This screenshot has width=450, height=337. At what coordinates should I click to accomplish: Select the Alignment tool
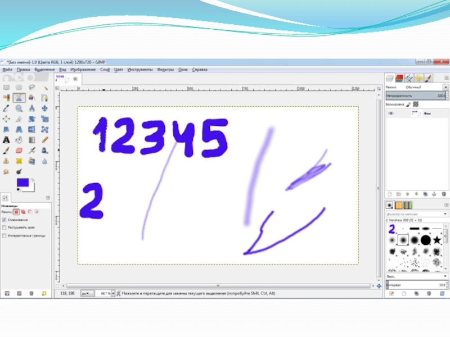(x=6, y=119)
